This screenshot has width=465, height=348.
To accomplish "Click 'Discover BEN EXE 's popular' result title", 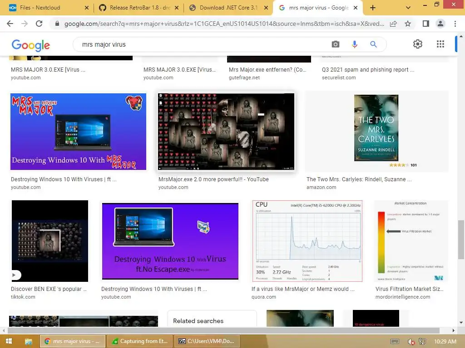I will click(x=49, y=289).
